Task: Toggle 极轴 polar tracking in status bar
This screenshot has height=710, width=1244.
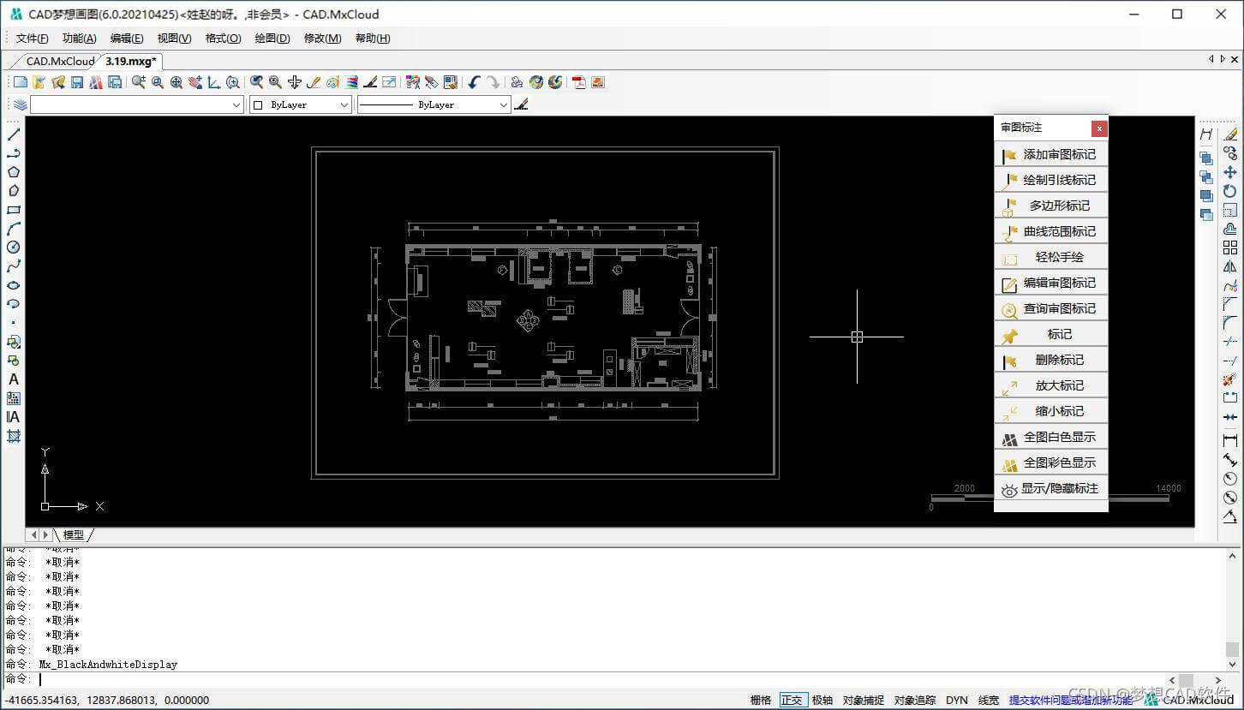Action: (x=822, y=700)
